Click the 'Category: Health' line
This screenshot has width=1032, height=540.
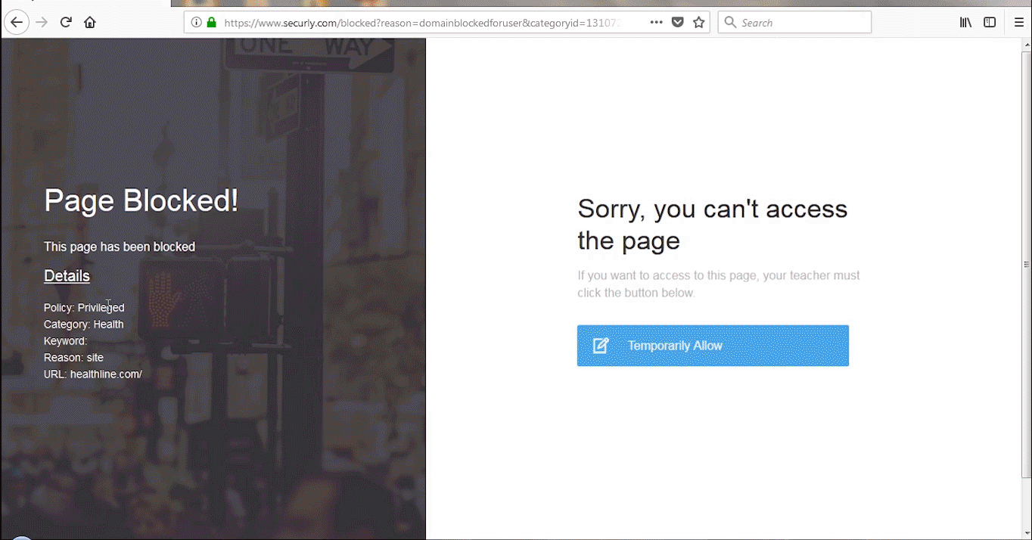pyautogui.click(x=84, y=324)
